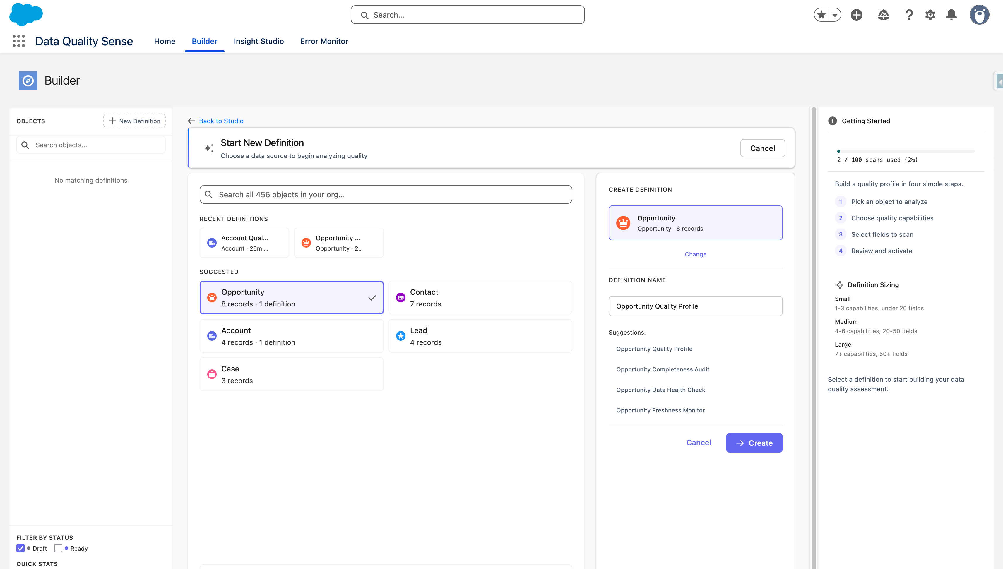Open the Error Monitor tab
The image size is (1003, 569).
tap(324, 41)
